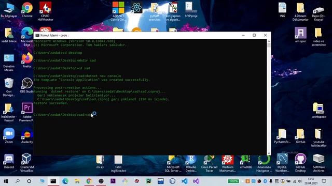Open the PycharmProjects desktop folder
Image resolution: width=332 pixels, height=186 pixels.
[x=282, y=136]
